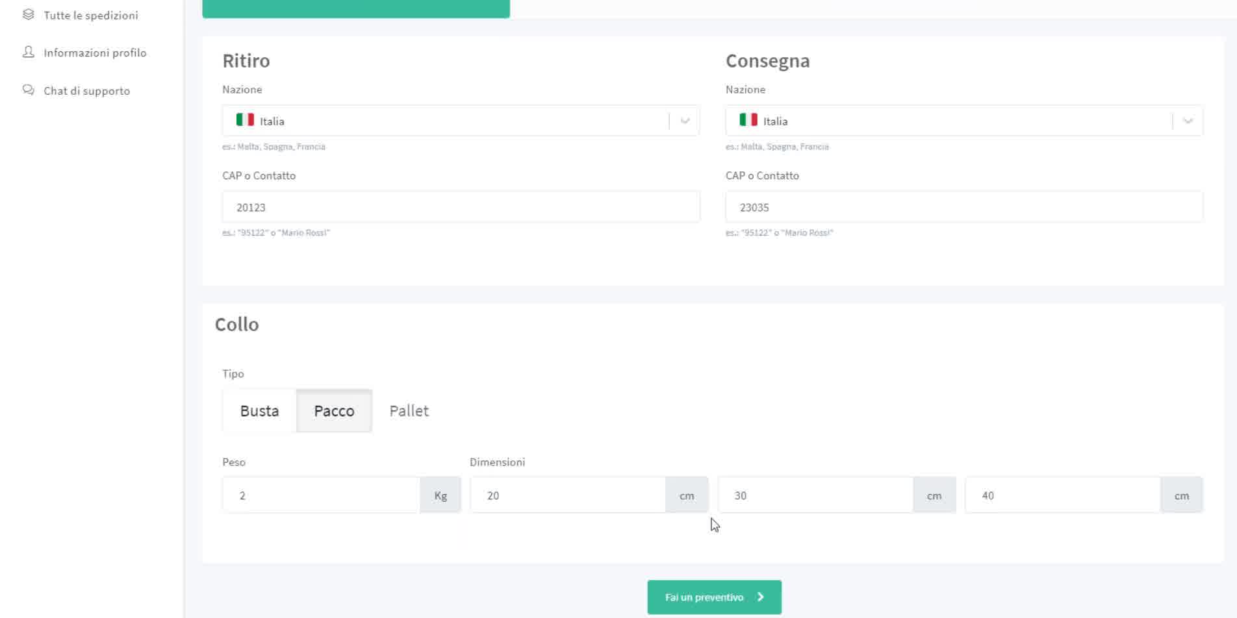The height and width of the screenshot is (618, 1237).
Task: Click the green bar at the top
Action: [x=356, y=8]
